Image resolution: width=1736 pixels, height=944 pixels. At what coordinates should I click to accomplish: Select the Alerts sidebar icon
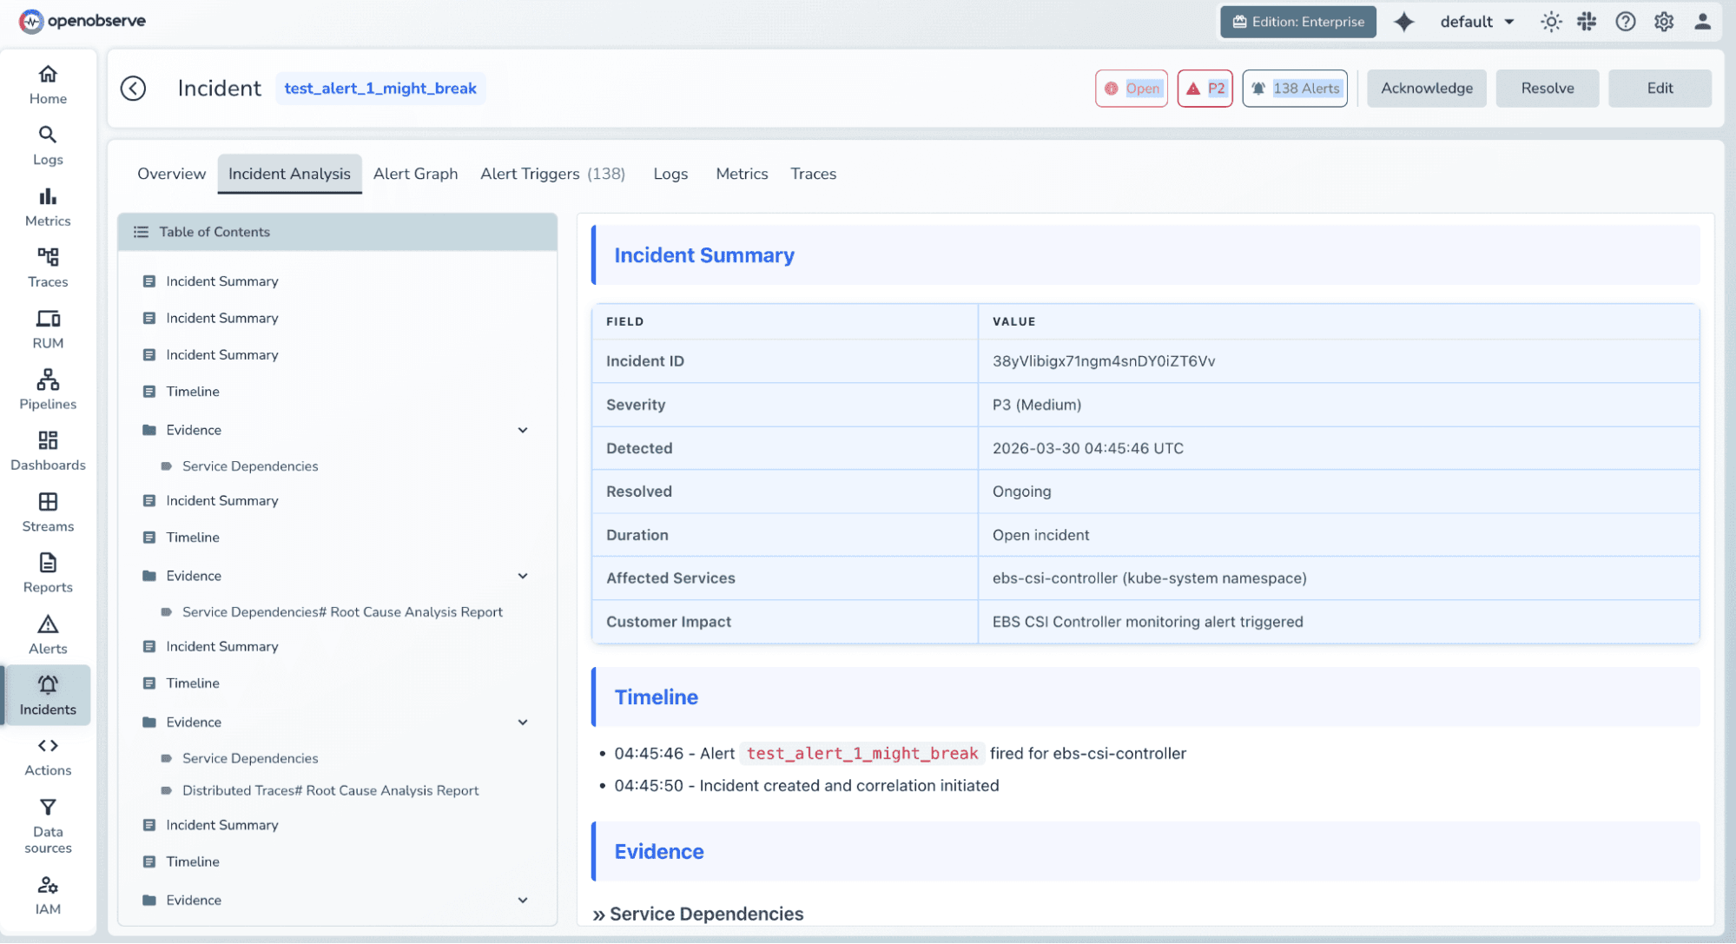pyautogui.click(x=47, y=633)
